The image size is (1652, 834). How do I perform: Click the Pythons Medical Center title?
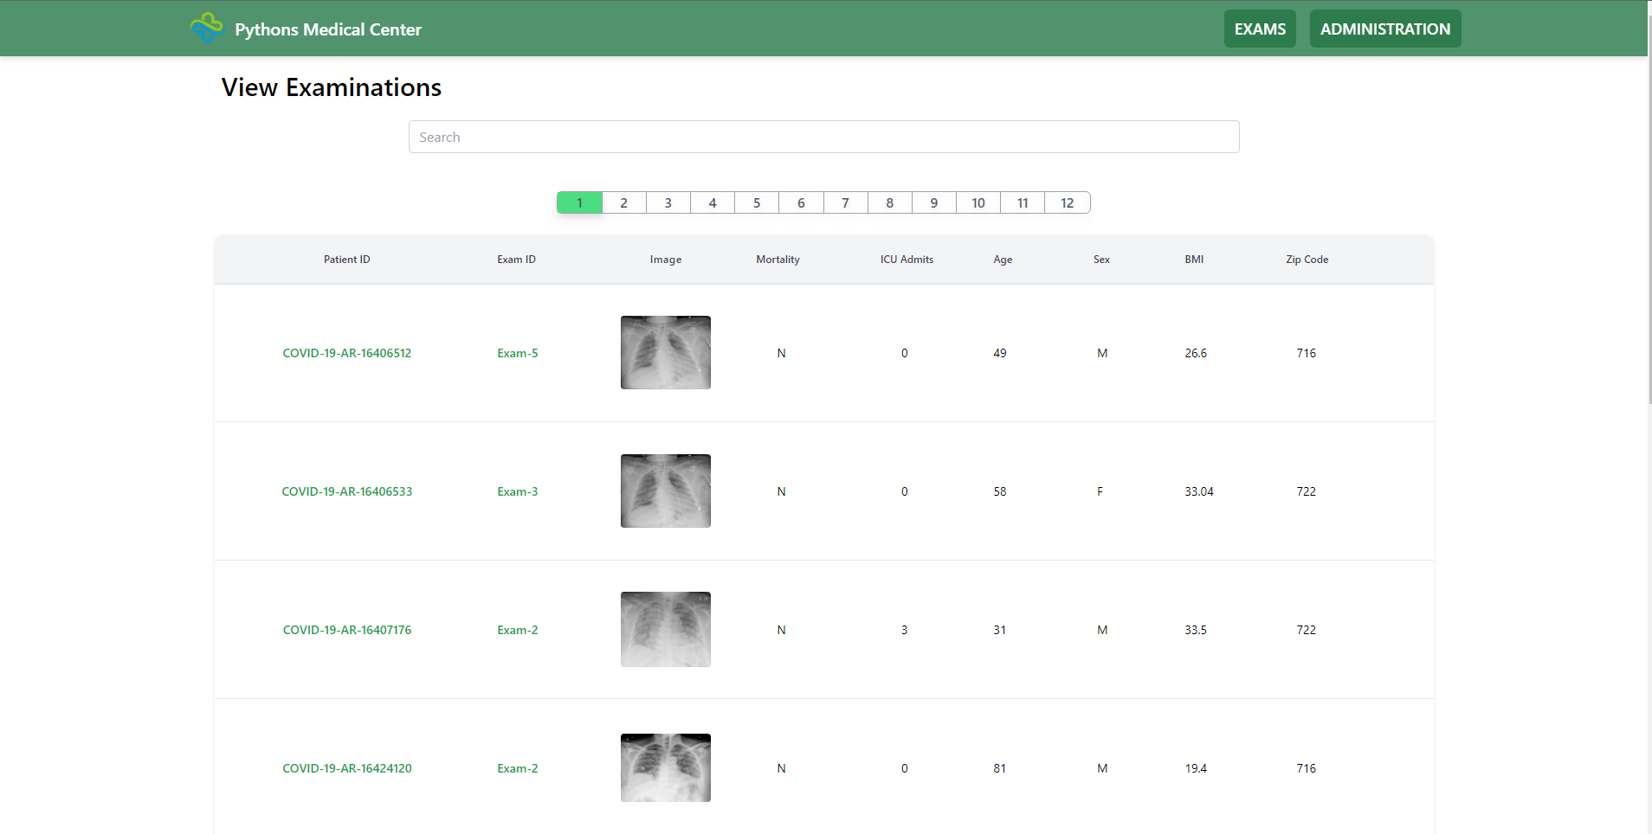coord(328,29)
